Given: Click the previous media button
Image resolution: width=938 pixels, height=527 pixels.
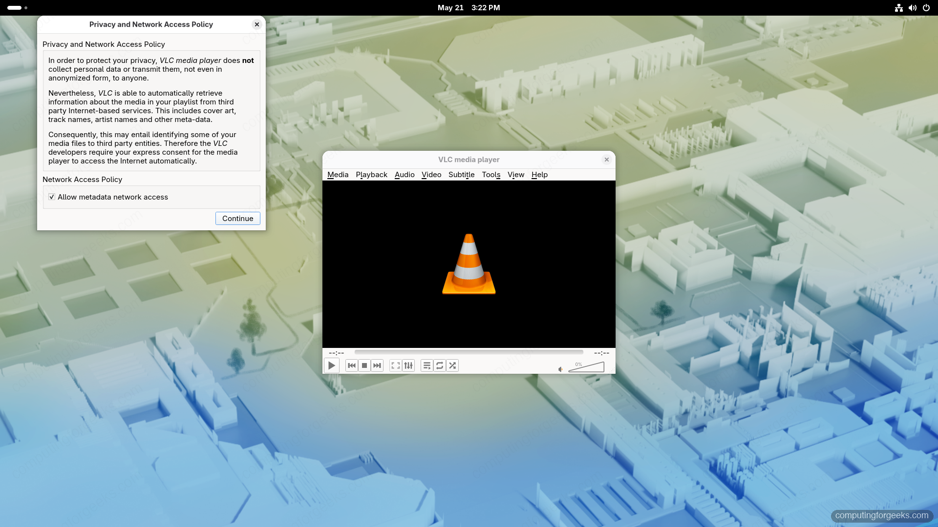Looking at the screenshot, I should pos(351,365).
